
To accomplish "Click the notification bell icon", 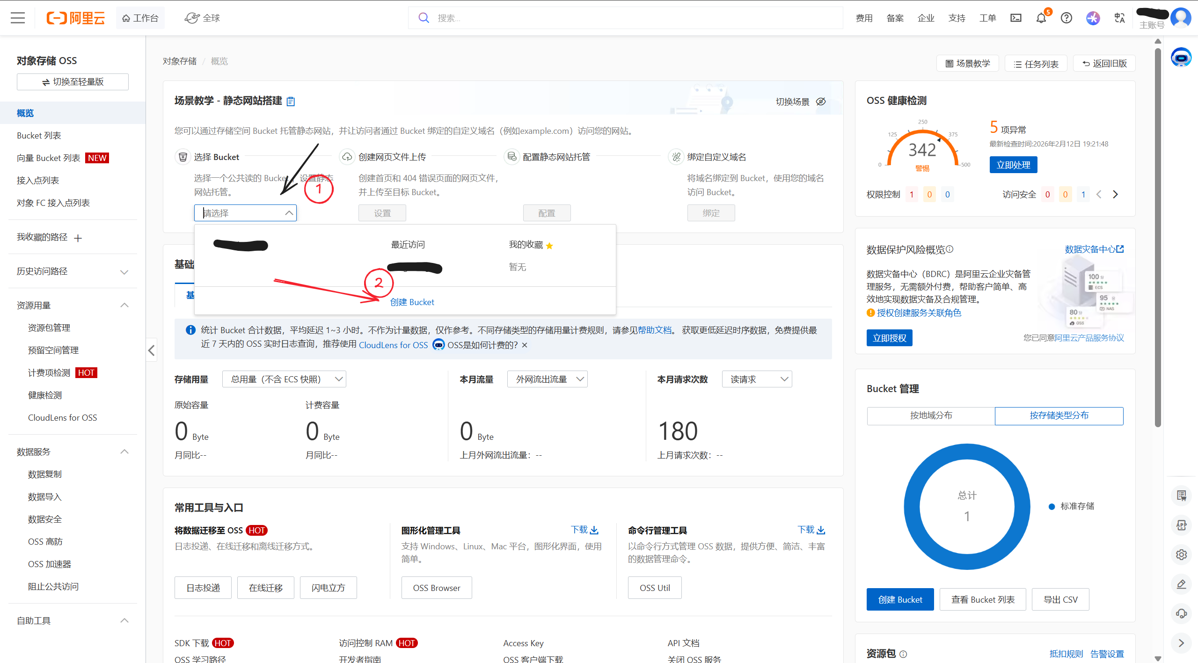I will [1041, 18].
